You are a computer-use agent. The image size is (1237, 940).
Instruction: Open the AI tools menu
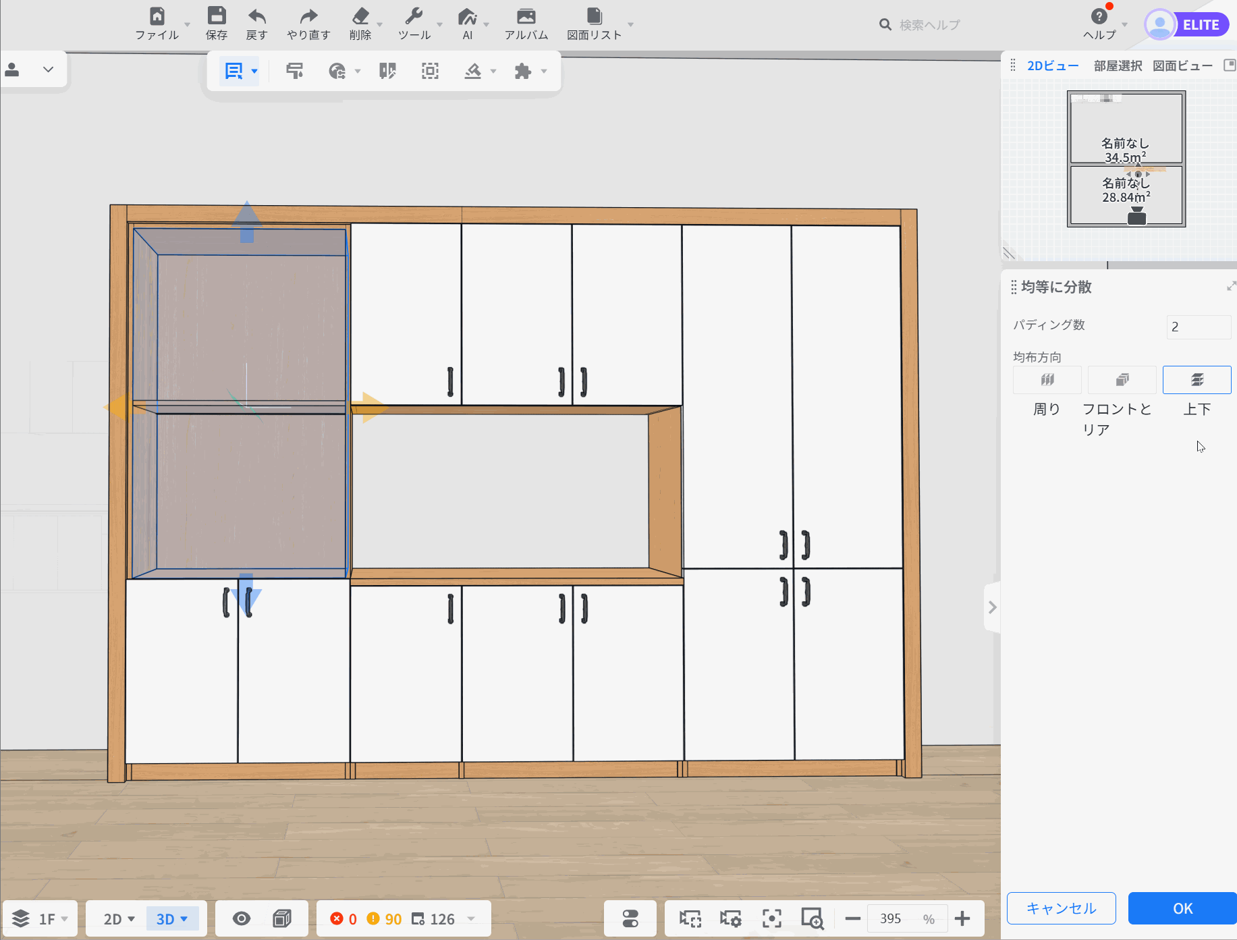[x=468, y=24]
